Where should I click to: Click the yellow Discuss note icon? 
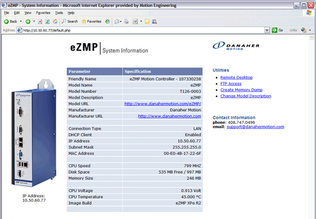click(x=147, y=21)
